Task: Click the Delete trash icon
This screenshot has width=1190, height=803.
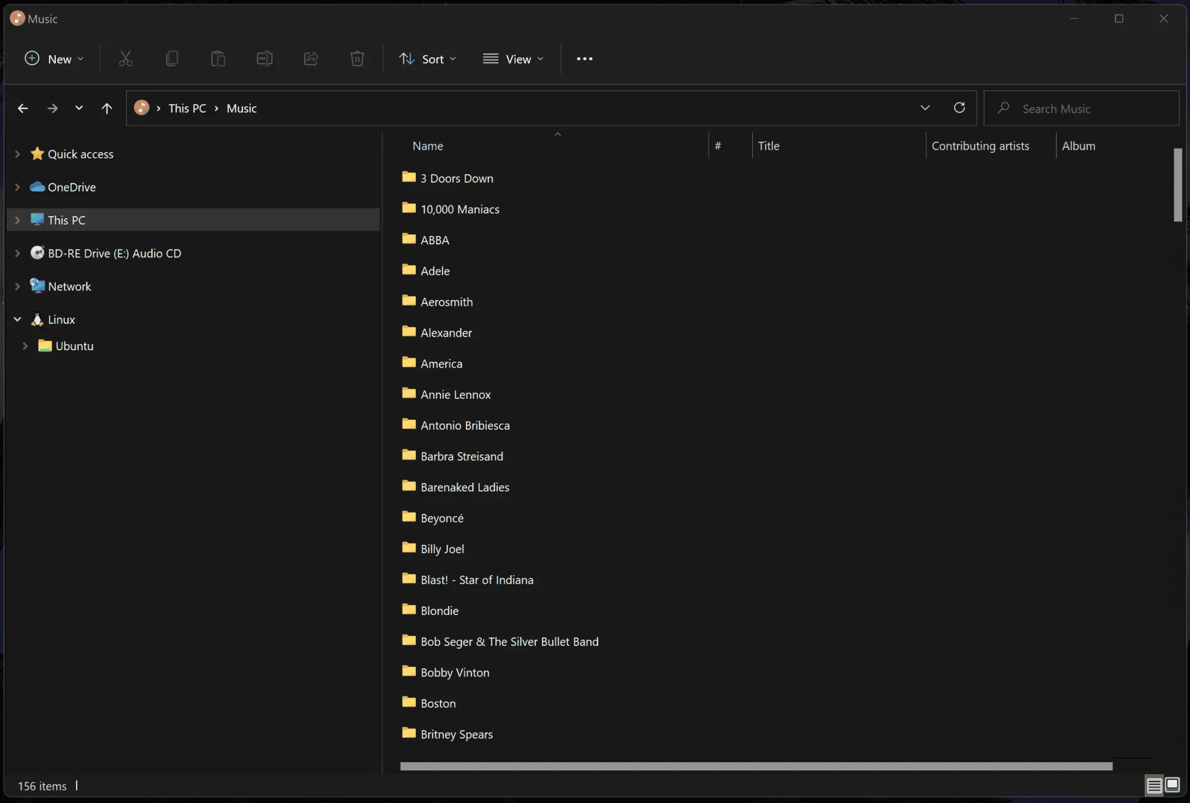Action: [357, 58]
